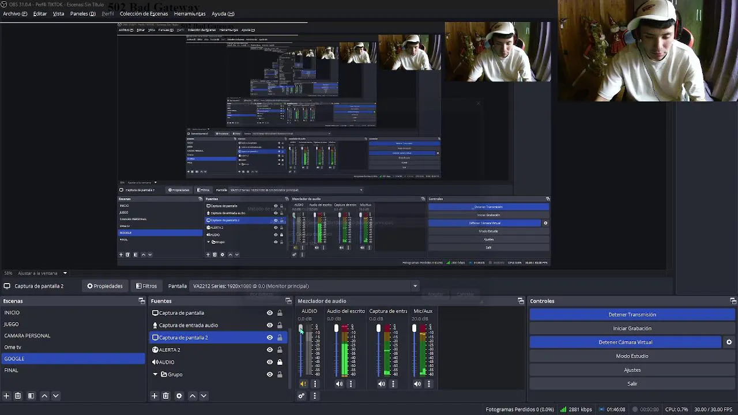738x415 pixels.
Task: Select the Ome tv scene
Action: 73,347
